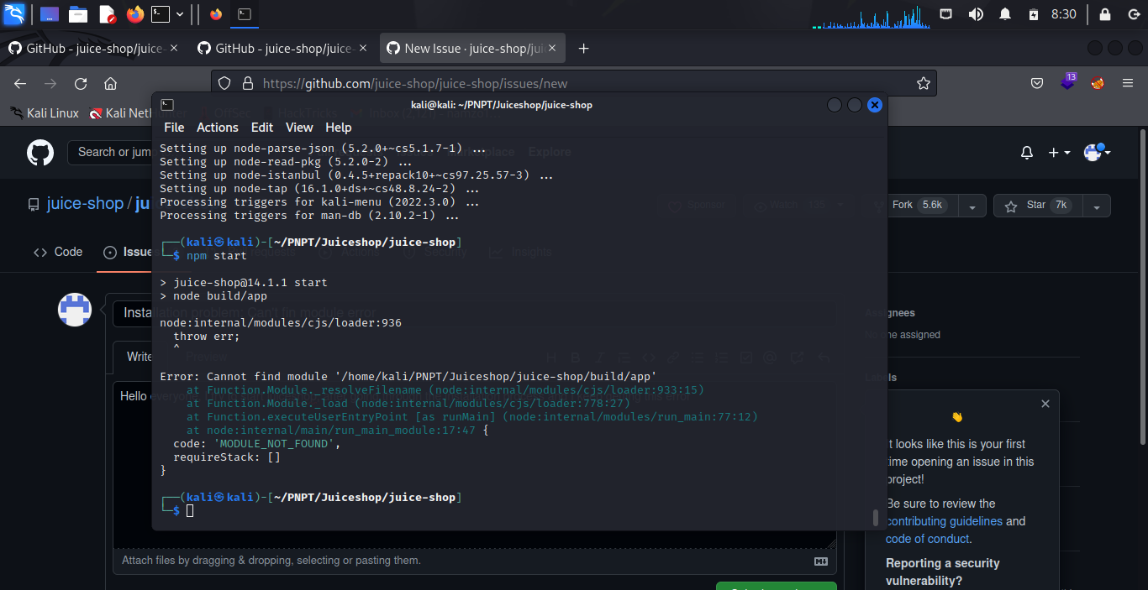The width and height of the screenshot is (1148, 590).
Task: Click the tracking protection shield icon
Action: (224, 83)
